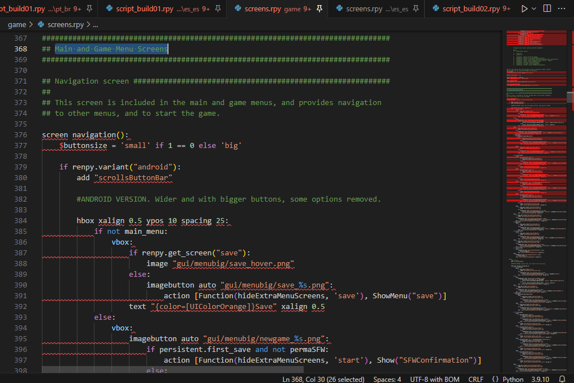The height and width of the screenshot is (383, 574).
Task: Click '$buttonsize' variable on line 377
Action: click(83, 145)
